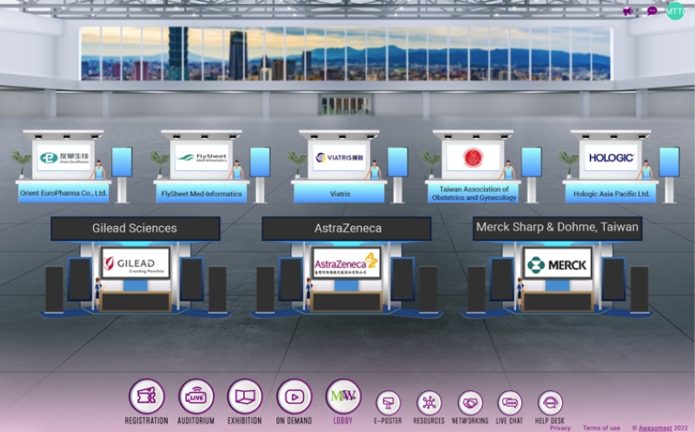Open the MTT user profile avatar
The width and height of the screenshot is (695, 432).
tap(675, 11)
